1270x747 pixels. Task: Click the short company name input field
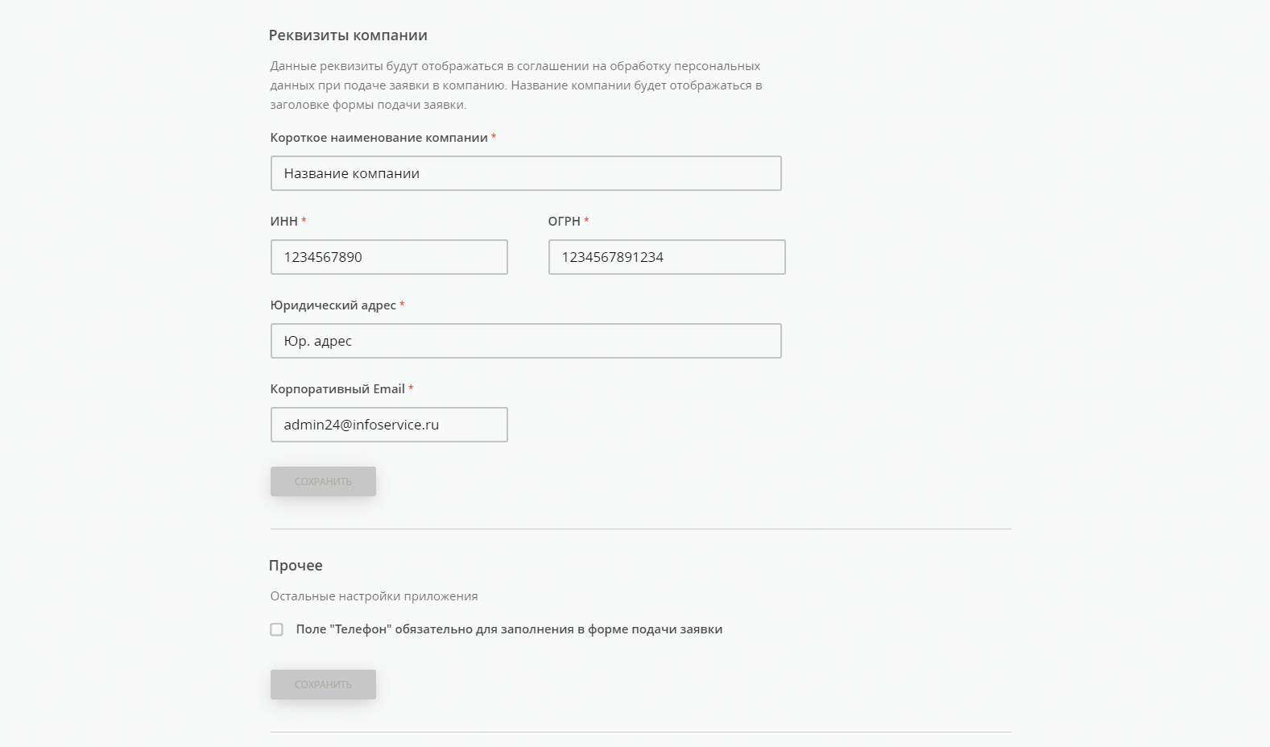(x=525, y=173)
